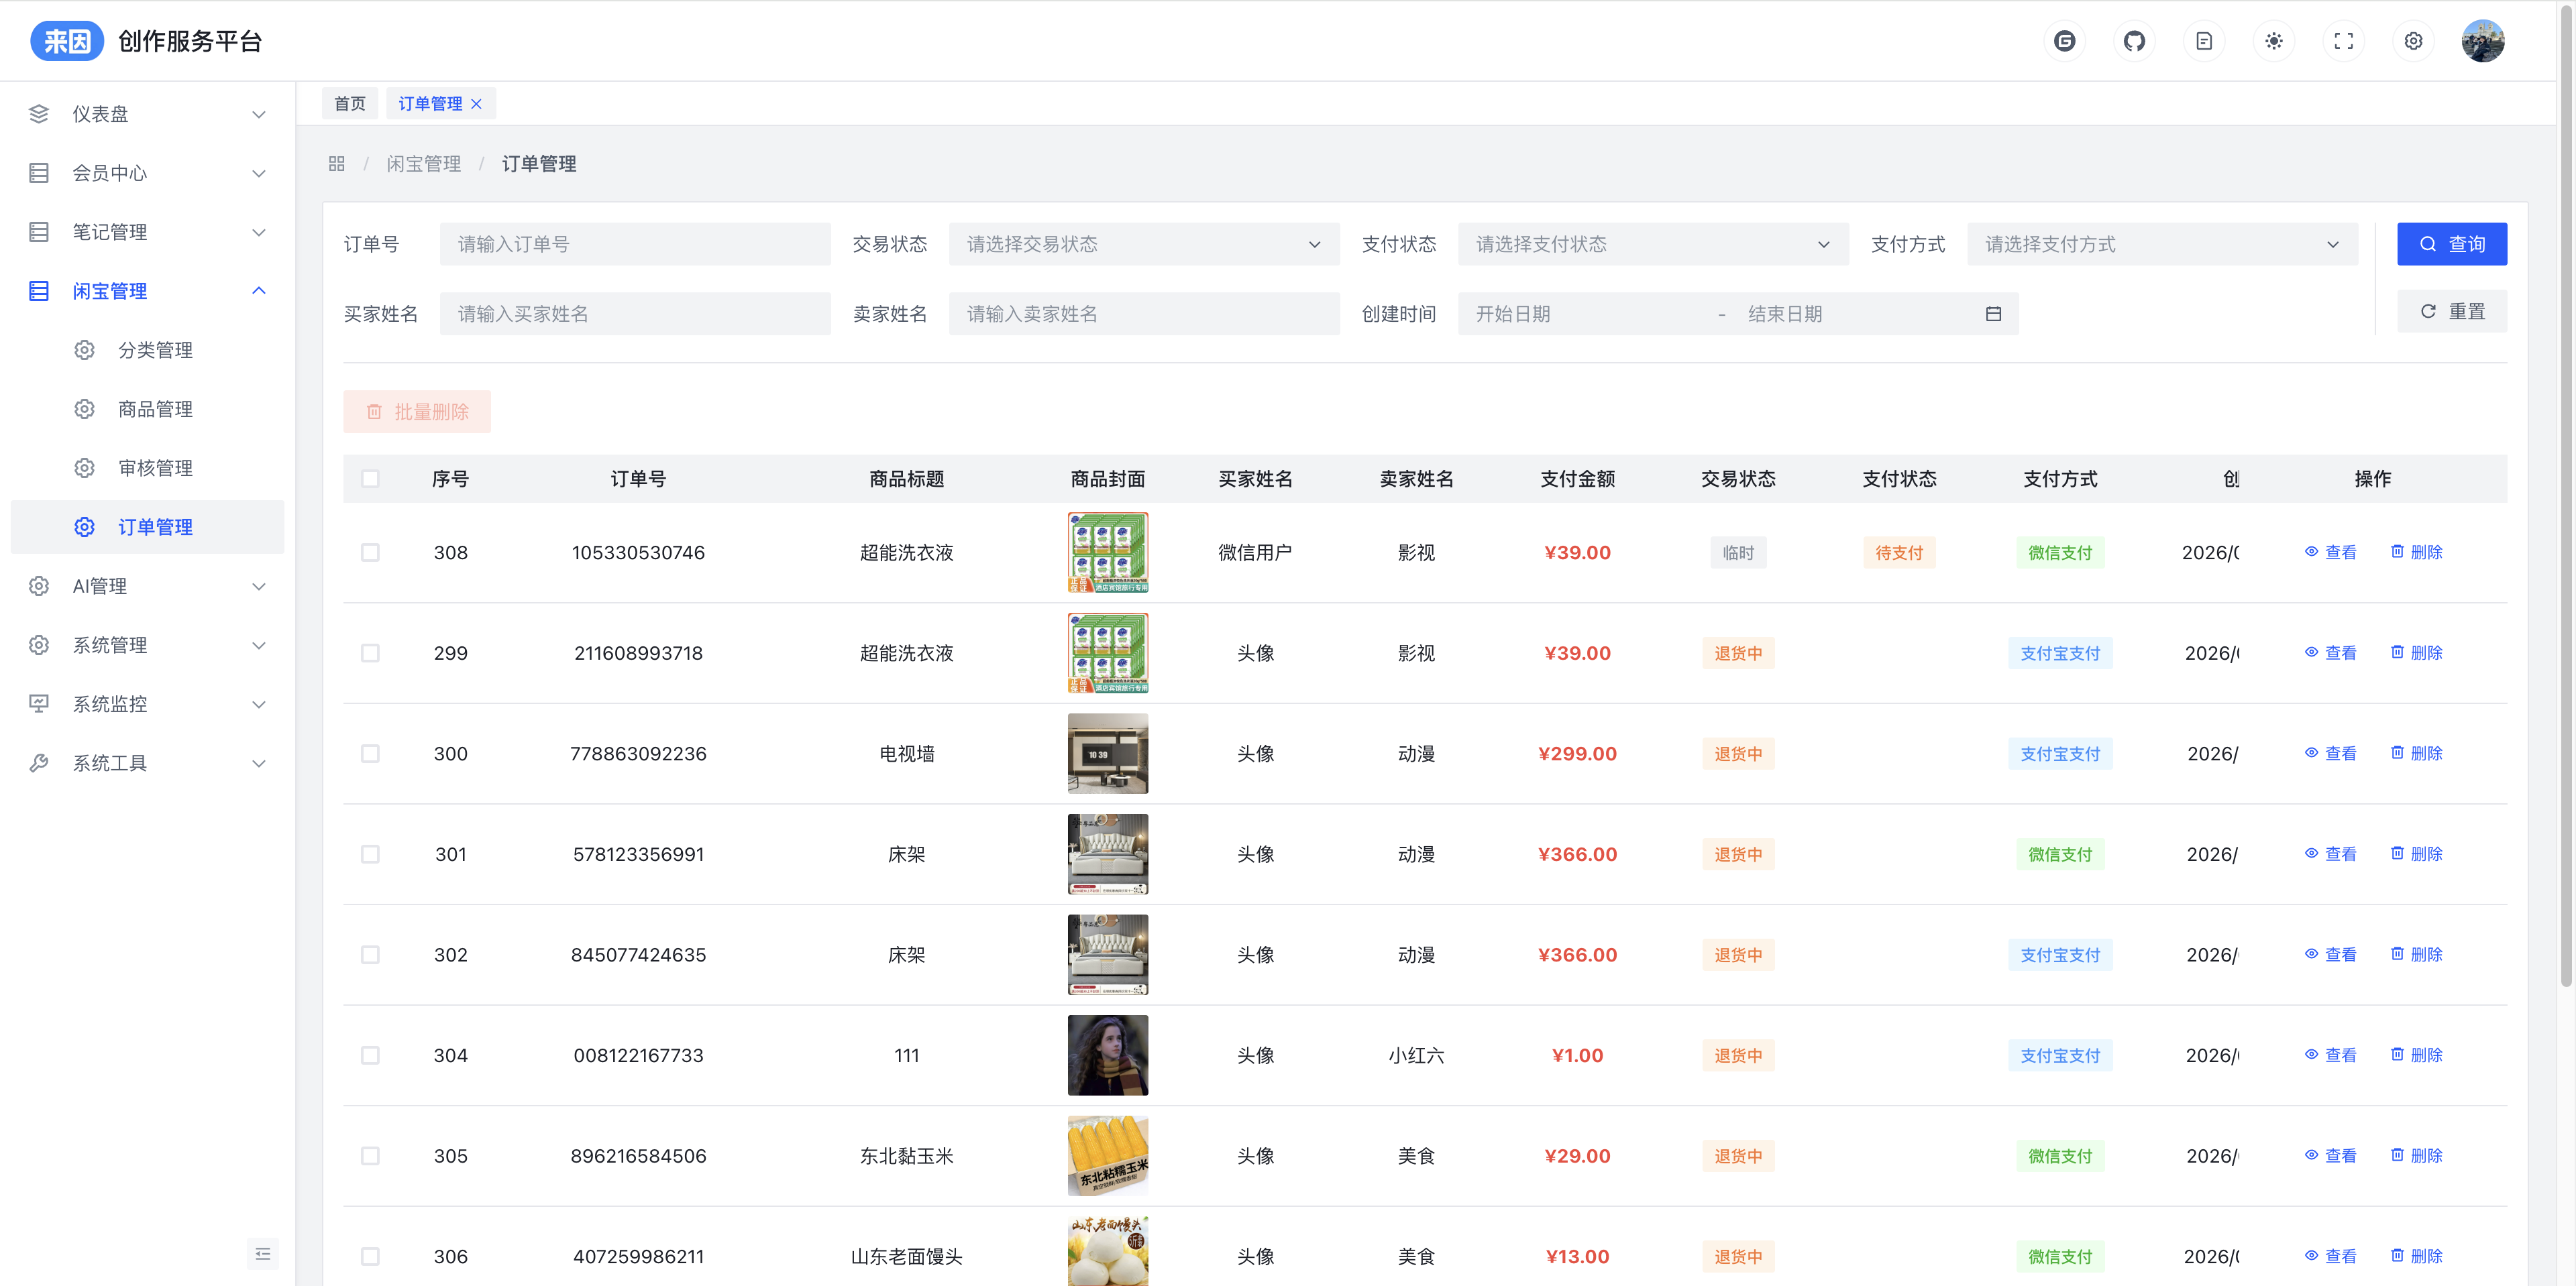This screenshot has width=2576, height=1286.
Task: Switch to the 首页 tab
Action: pos(349,104)
